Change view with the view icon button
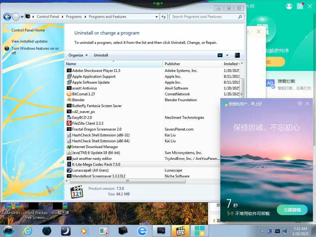The image size is (316, 237). pos(220,55)
